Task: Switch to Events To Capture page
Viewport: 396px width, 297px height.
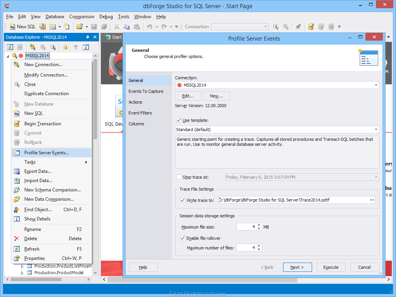Action: coord(146,91)
